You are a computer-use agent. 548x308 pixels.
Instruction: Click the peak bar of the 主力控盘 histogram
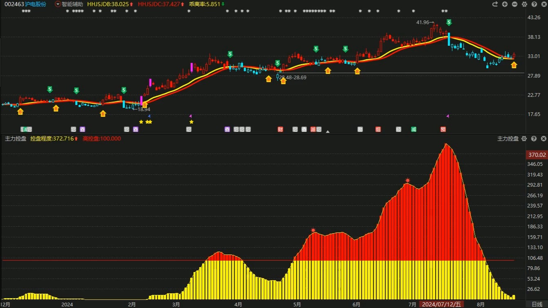tap(446, 222)
